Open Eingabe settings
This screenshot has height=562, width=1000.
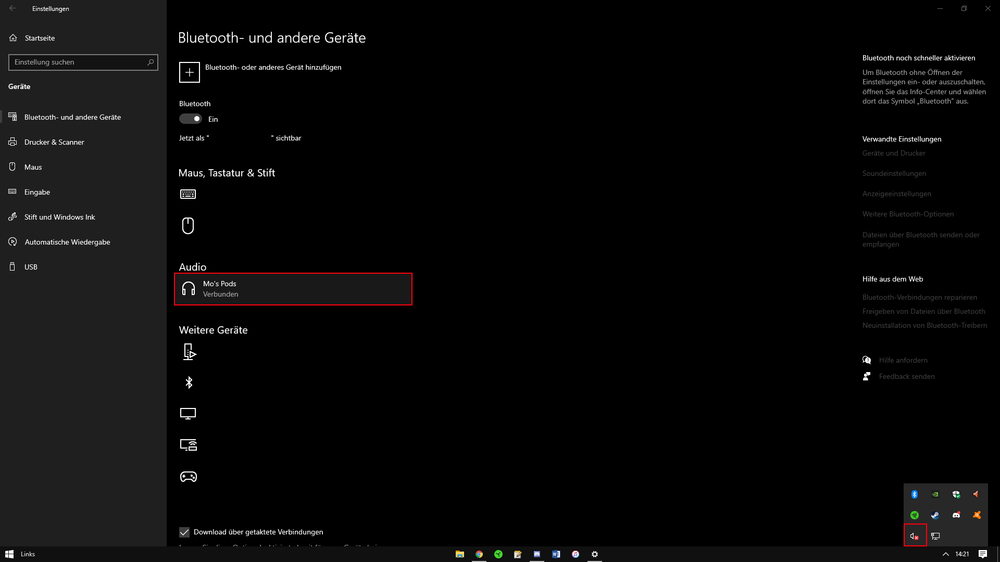point(83,192)
